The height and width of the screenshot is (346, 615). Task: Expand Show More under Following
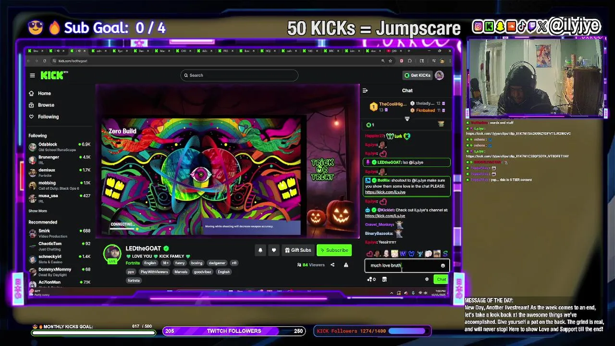click(x=37, y=211)
